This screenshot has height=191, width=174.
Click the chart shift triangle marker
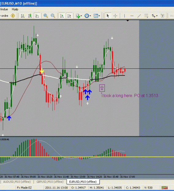tap(128, 21)
